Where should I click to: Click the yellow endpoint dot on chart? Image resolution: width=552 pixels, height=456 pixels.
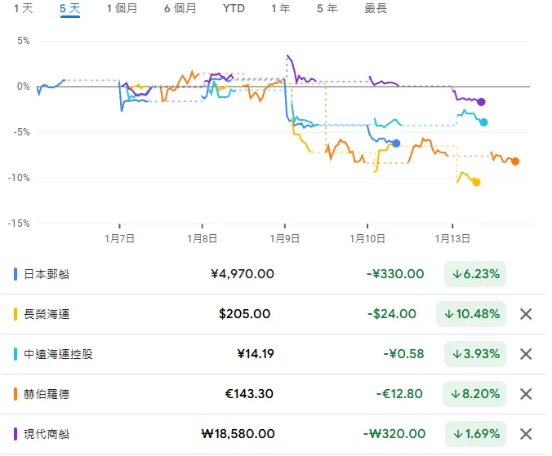(476, 182)
